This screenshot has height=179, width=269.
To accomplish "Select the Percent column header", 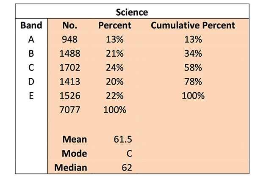I will point(114,25).
